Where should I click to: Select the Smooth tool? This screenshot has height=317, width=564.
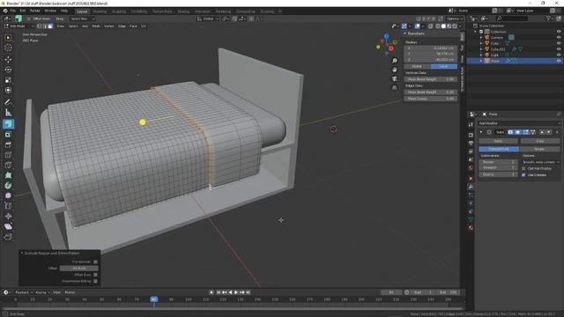tap(8, 195)
